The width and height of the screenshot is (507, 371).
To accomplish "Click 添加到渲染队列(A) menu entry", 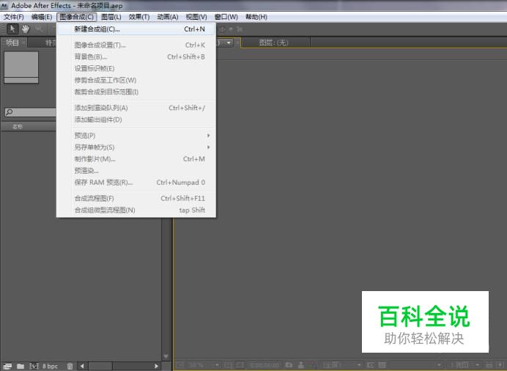I will pyautogui.click(x=136, y=108).
